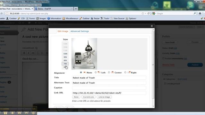Screen dimensions: 205x115
Task: Switch to the Advanced Settings tab
Action: coord(80,31)
